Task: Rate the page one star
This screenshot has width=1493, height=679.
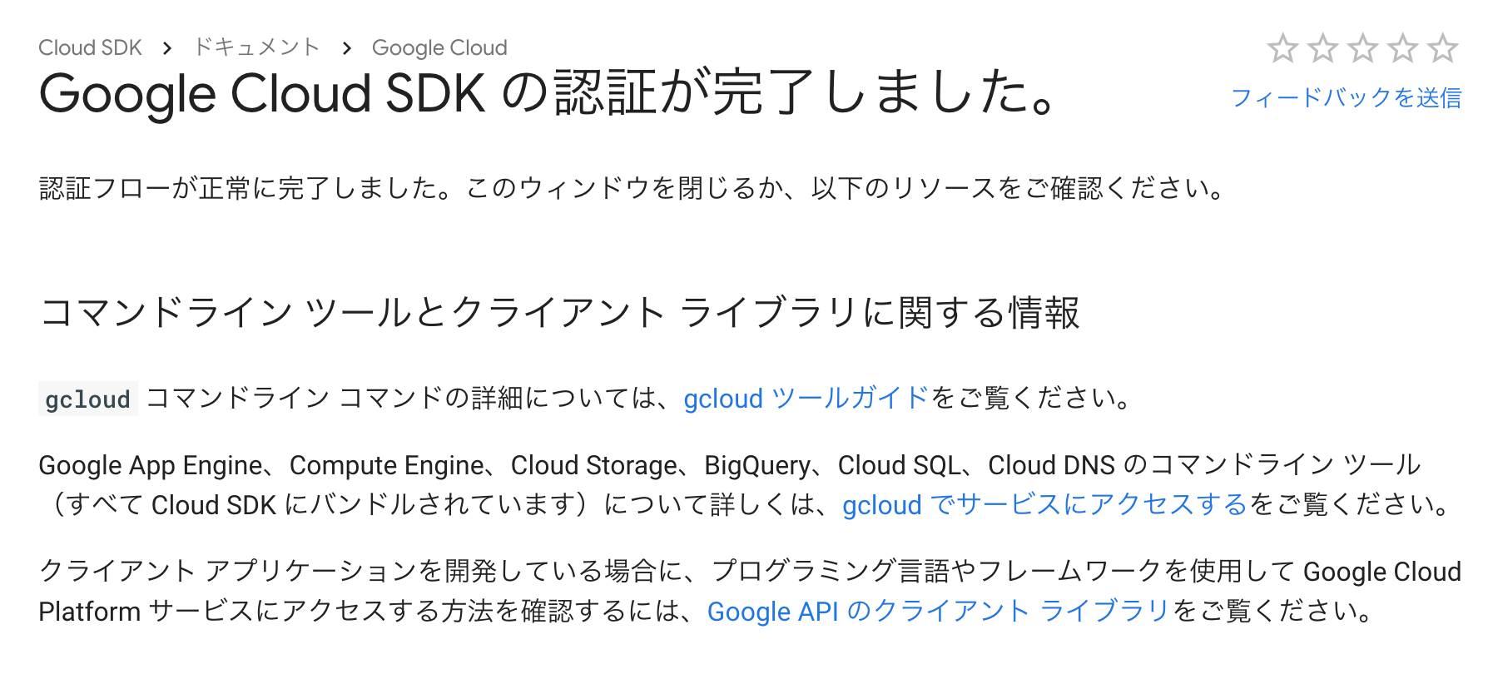Action: coord(1282,48)
